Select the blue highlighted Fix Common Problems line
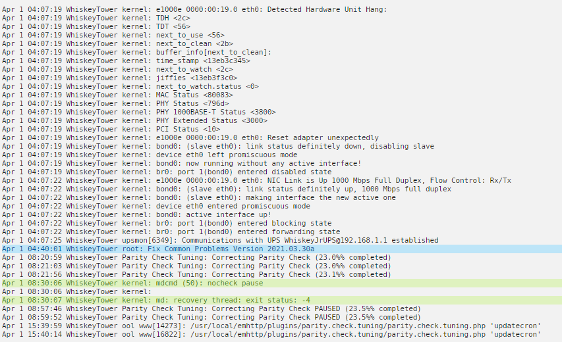 (x=281, y=249)
